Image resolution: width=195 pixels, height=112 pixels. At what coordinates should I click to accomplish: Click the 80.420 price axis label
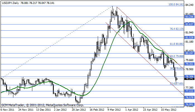(x=189, y=51)
